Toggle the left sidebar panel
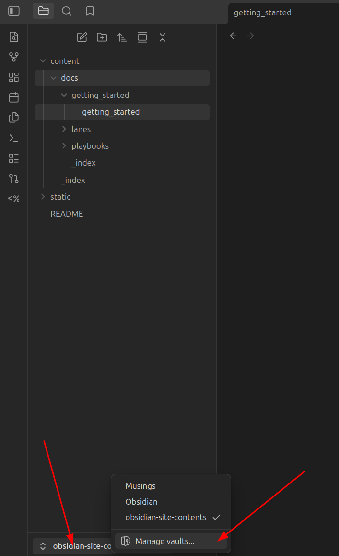The height and width of the screenshot is (556, 339). click(14, 11)
